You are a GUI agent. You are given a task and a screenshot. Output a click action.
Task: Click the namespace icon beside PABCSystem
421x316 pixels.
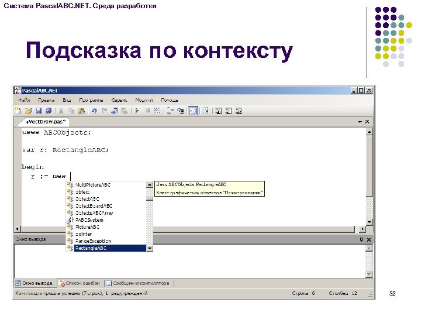tap(70, 220)
